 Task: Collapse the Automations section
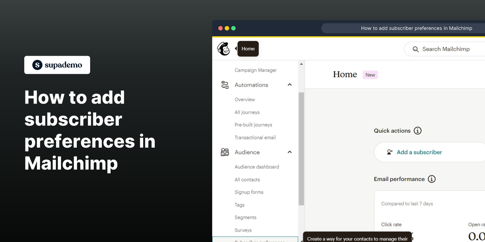pos(289,85)
